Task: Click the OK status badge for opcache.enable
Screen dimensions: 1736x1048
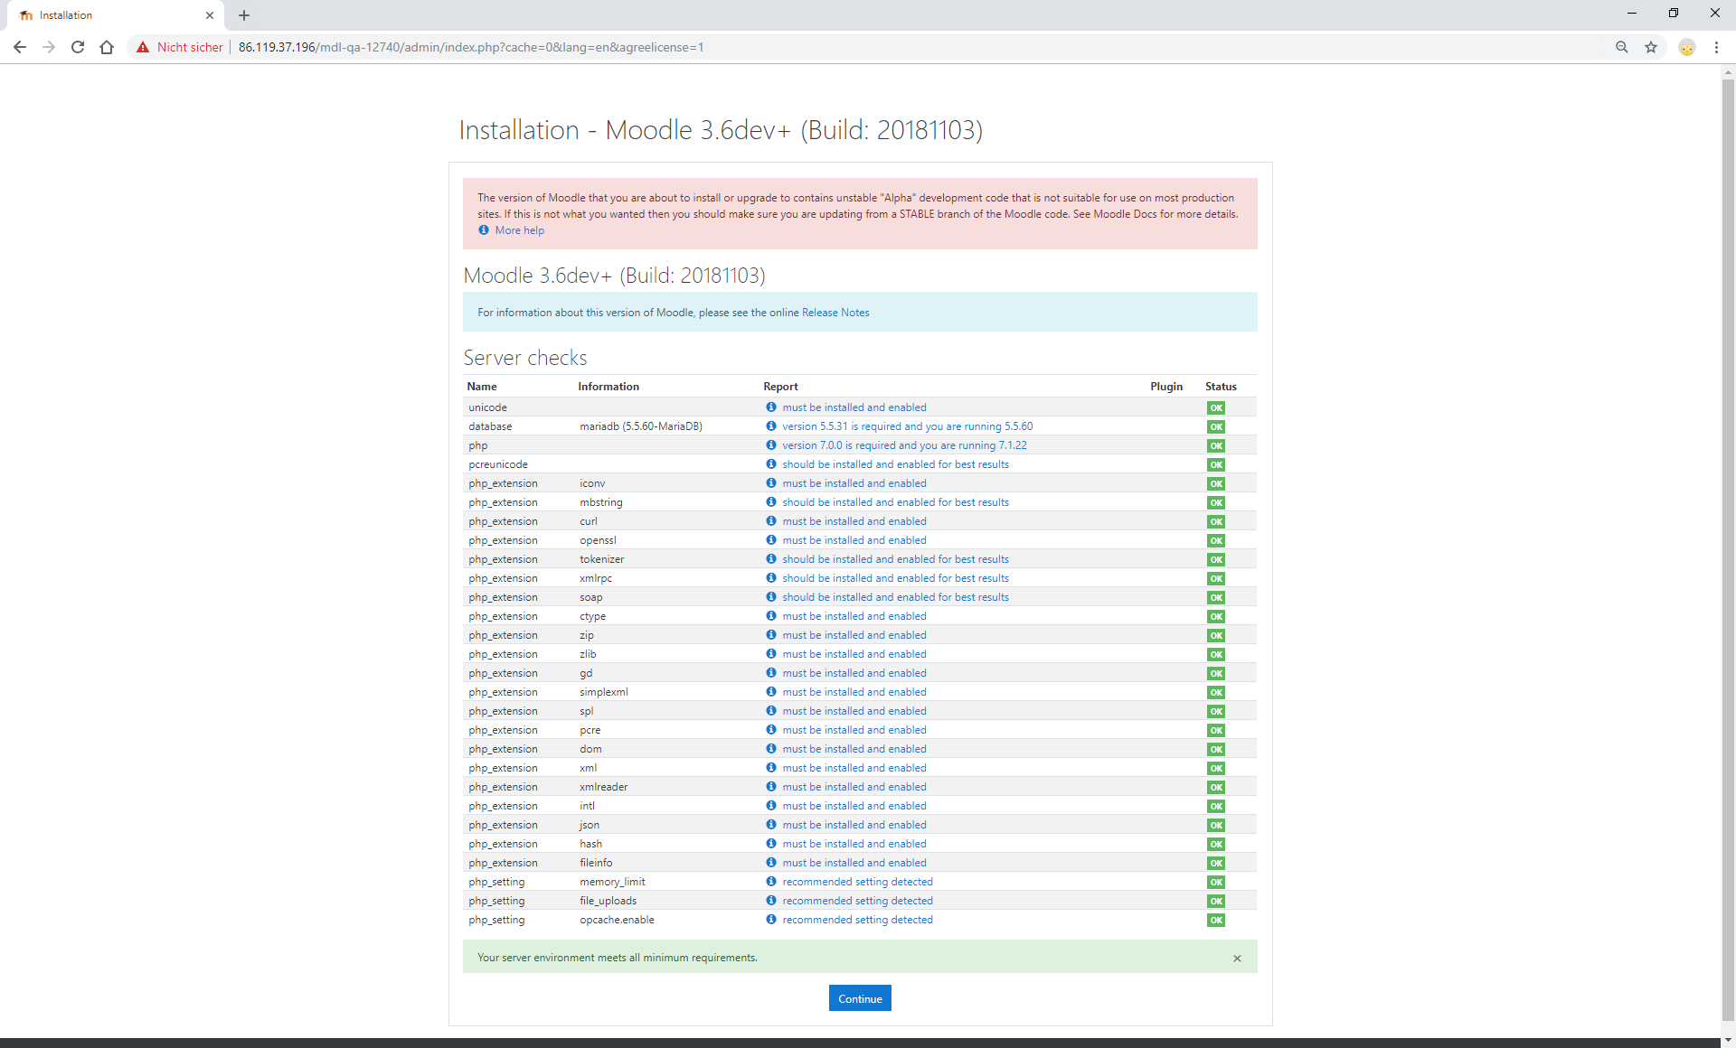Action: [x=1216, y=920]
